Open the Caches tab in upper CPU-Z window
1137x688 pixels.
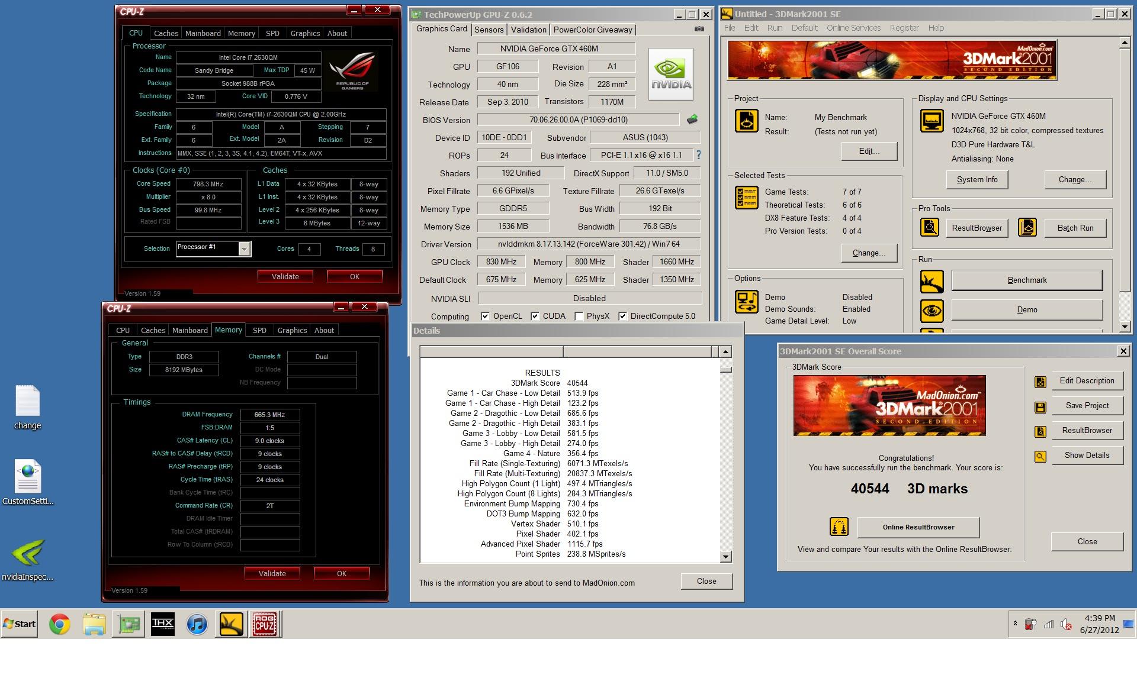166,33
